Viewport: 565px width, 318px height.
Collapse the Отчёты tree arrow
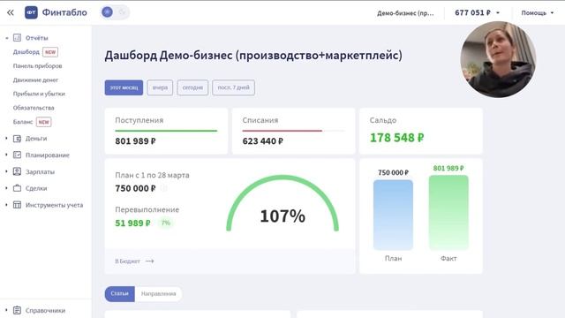point(6,38)
